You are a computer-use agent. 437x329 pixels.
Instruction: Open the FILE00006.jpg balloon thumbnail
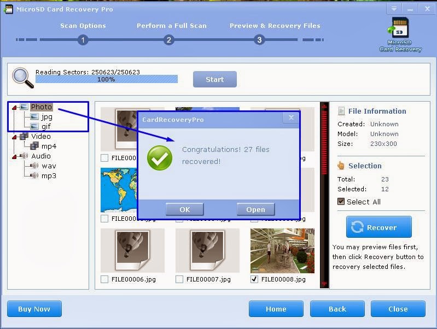tap(133, 250)
